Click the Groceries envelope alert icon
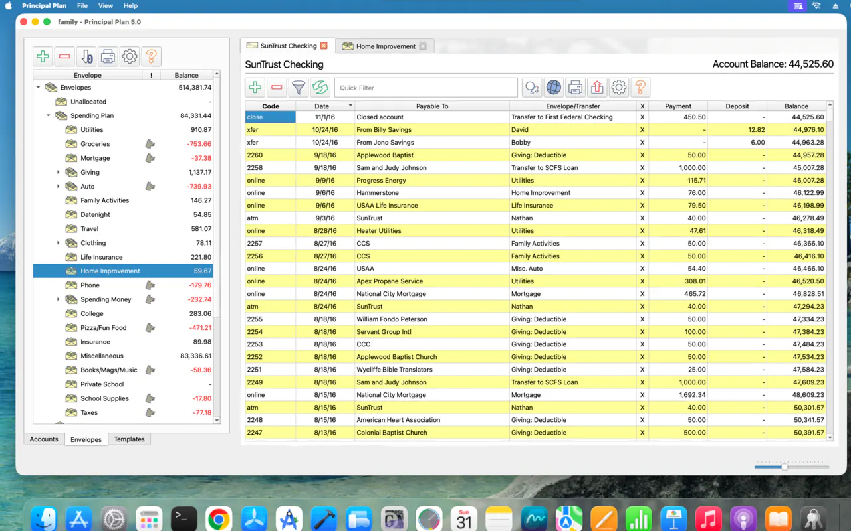The height and width of the screenshot is (531, 851). pyautogui.click(x=150, y=144)
